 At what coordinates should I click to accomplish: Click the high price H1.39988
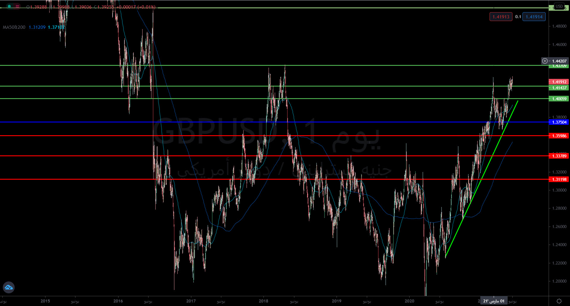[x=59, y=7]
